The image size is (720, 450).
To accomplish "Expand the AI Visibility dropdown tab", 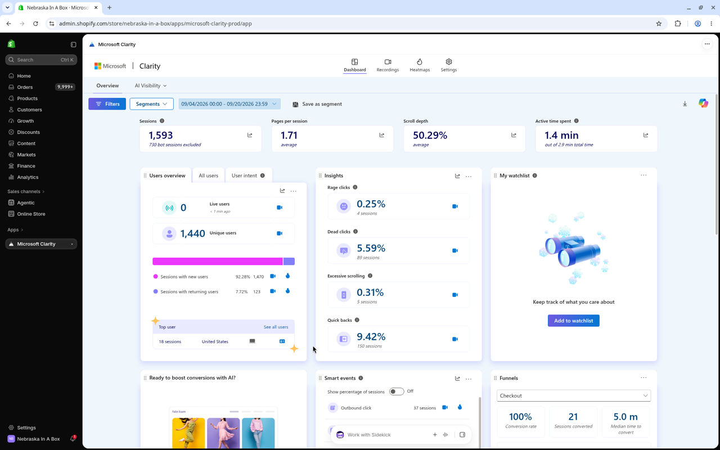I will pyautogui.click(x=151, y=86).
